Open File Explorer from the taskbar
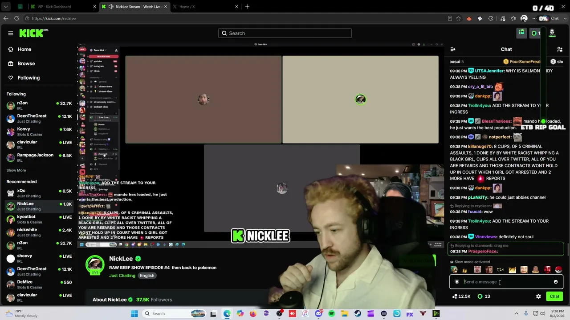 pos(345,314)
